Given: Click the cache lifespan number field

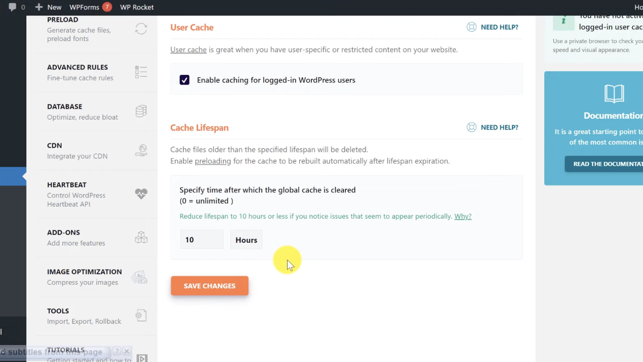Looking at the screenshot, I should tap(201, 240).
